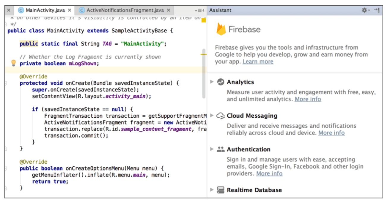Click the mLogShown field name
The height and width of the screenshot is (205, 390).
coord(82,64)
